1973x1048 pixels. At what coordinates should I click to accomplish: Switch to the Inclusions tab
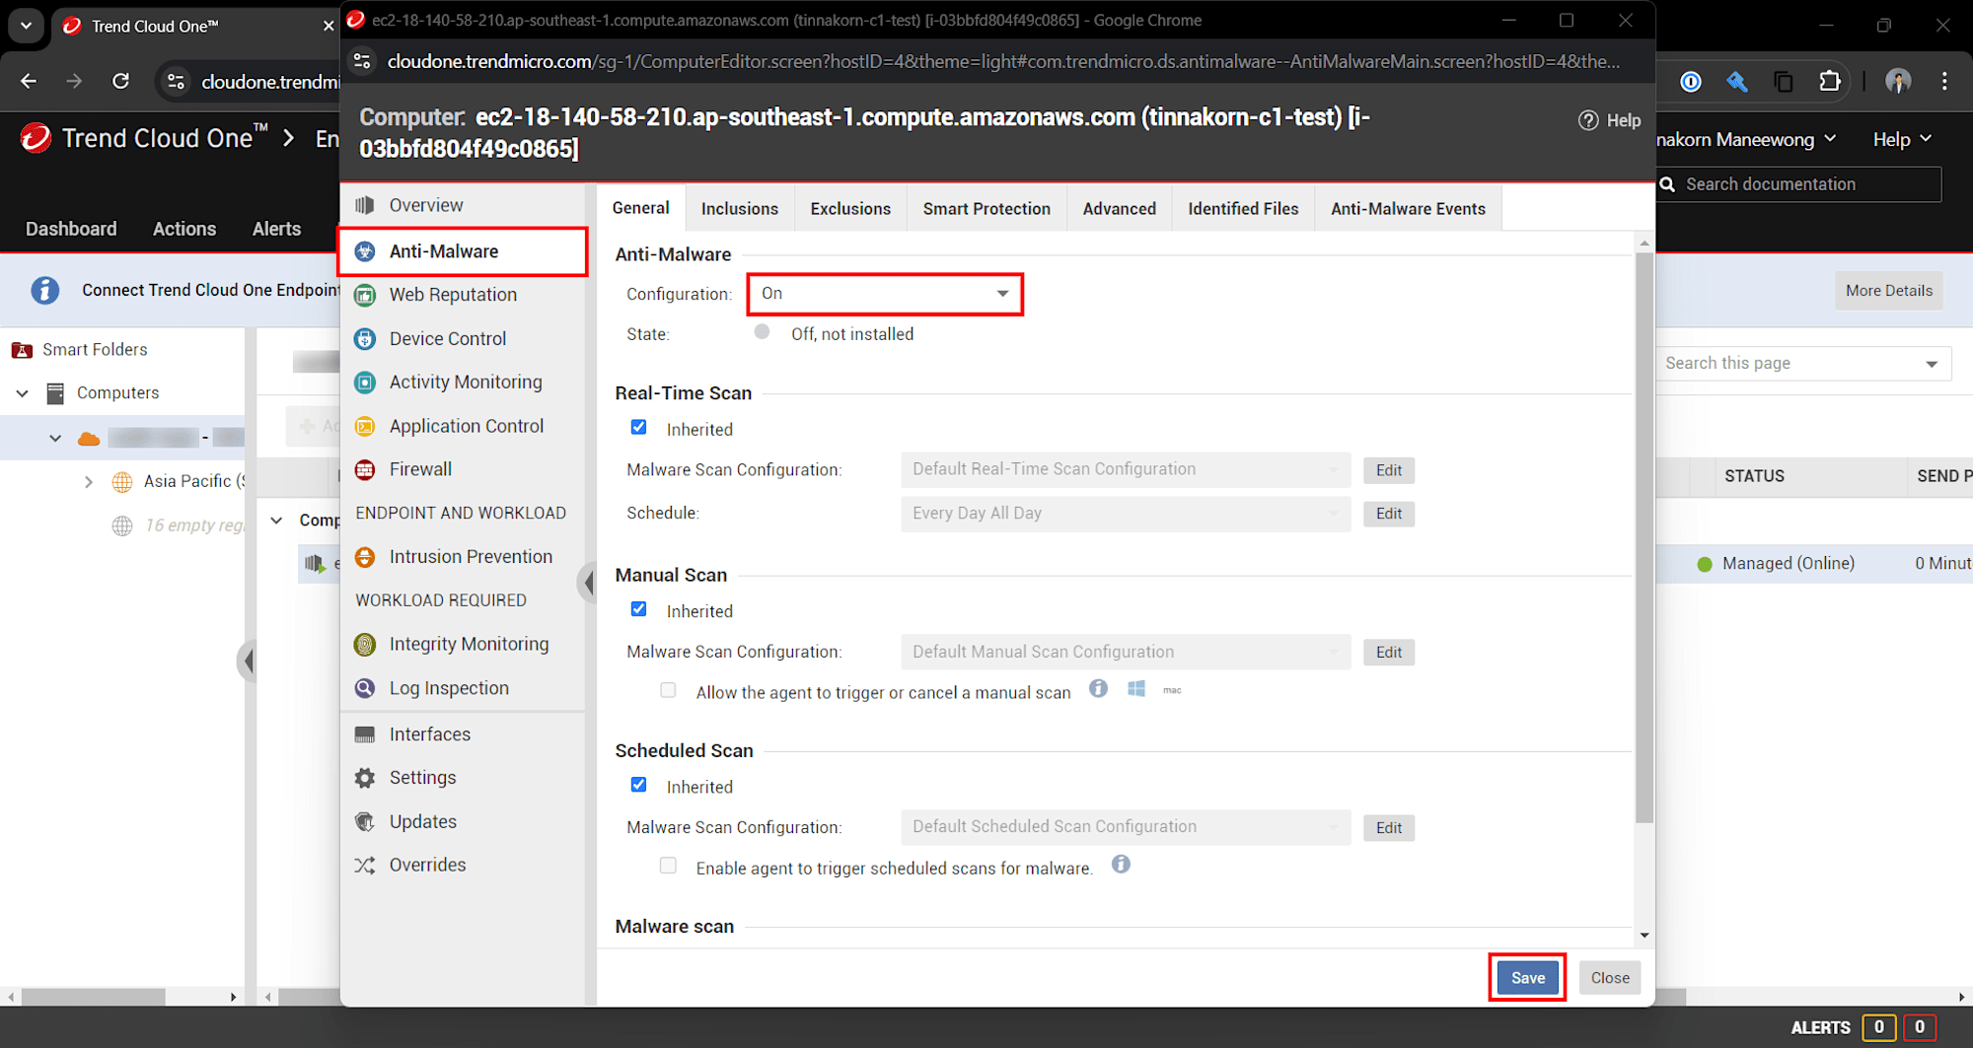tap(740, 208)
